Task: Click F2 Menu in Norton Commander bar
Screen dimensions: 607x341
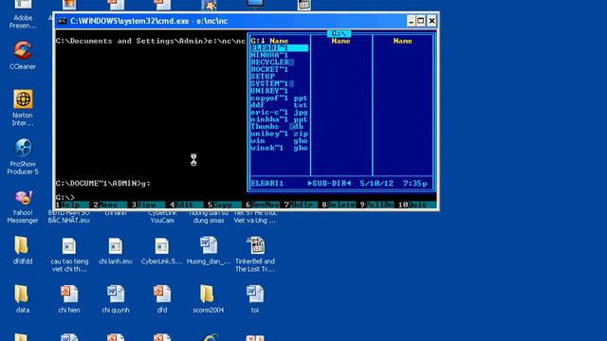Action: [x=106, y=205]
